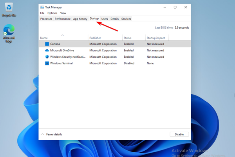235x157 pixels.
Task: Open the View menu
Action: pyautogui.click(x=63, y=13)
